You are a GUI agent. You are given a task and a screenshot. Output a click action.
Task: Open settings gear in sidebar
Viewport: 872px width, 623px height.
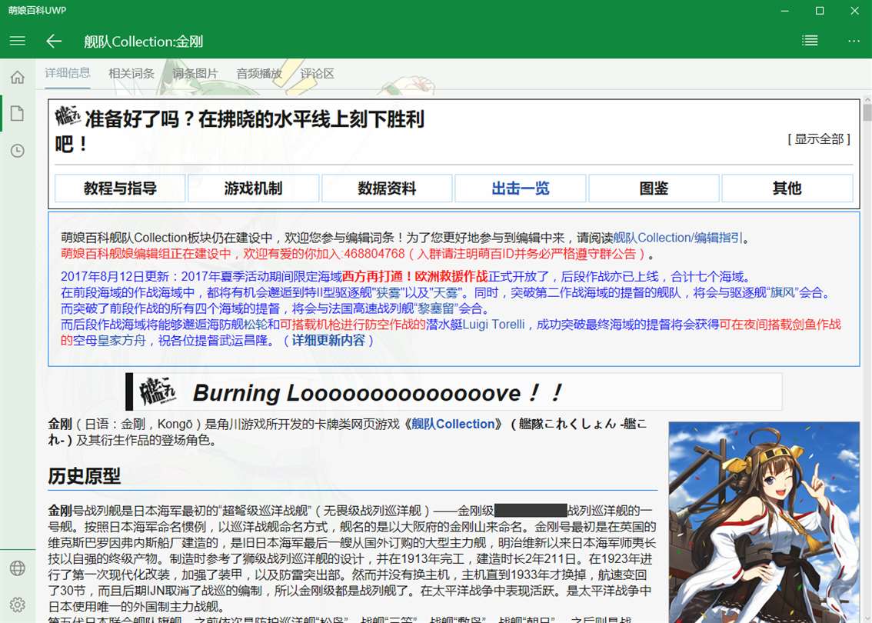(x=18, y=605)
